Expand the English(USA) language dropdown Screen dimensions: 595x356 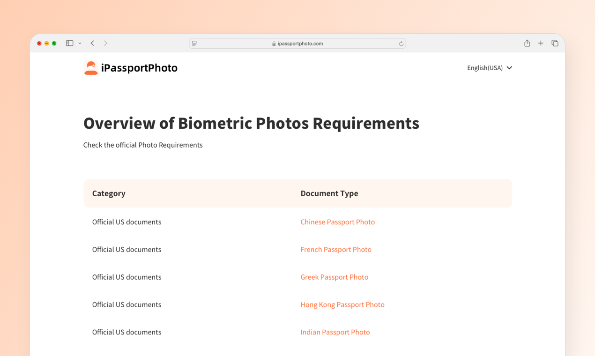pyautogui.click(x=484, y=68)
